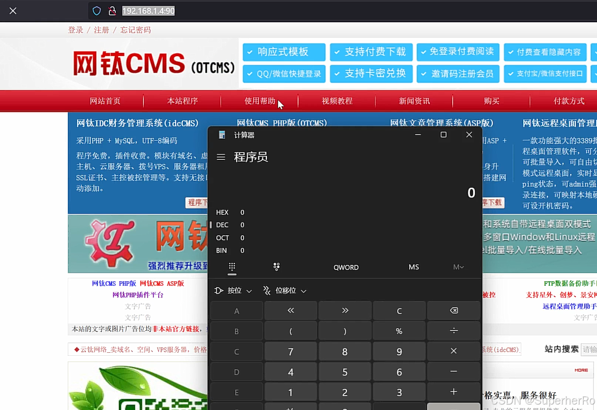Click the shield tracking protection icon
The image size is (597, 410).
(x=97, y=11)
